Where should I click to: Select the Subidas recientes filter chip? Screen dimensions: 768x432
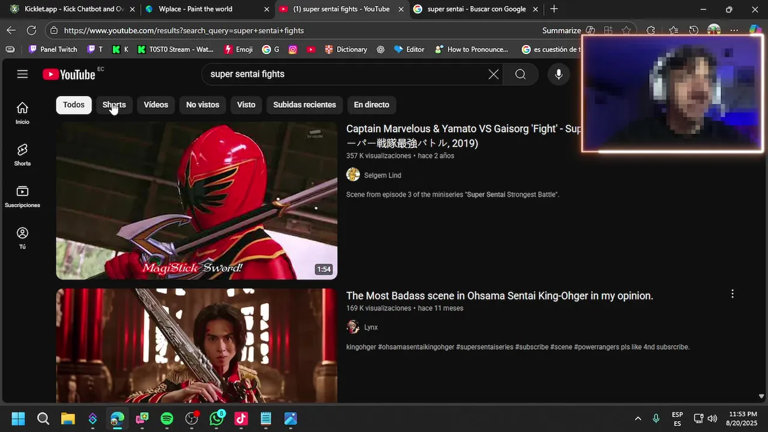tap(305, 104)
